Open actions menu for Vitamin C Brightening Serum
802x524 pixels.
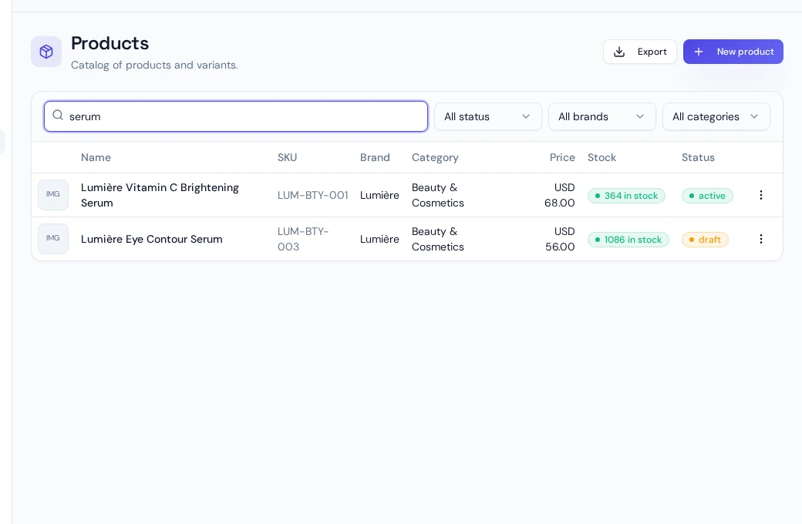(760, 195)
